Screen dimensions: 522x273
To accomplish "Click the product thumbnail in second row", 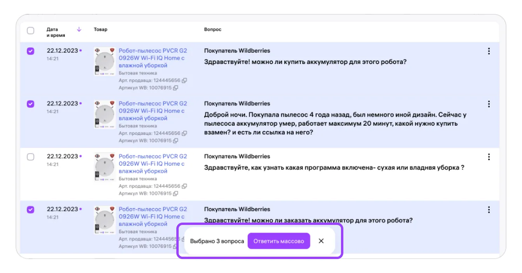I will (105, 114).
